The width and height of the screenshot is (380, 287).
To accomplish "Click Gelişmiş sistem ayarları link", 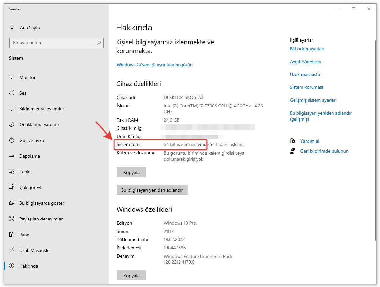I will [x=313, y=100].
